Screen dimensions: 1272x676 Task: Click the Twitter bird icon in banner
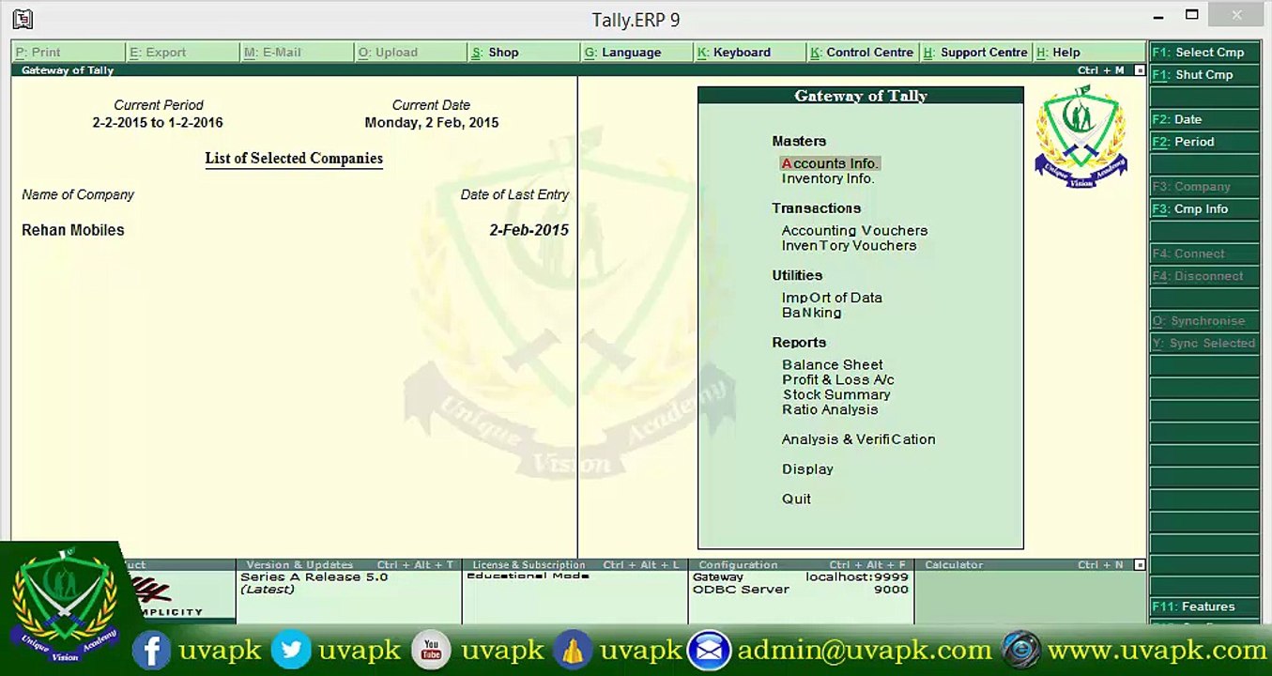click(x=291, y=650)
